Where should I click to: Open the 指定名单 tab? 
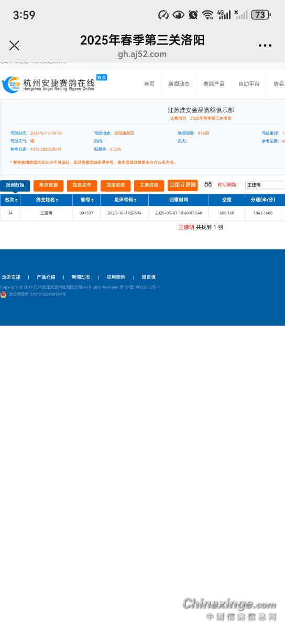82,185
